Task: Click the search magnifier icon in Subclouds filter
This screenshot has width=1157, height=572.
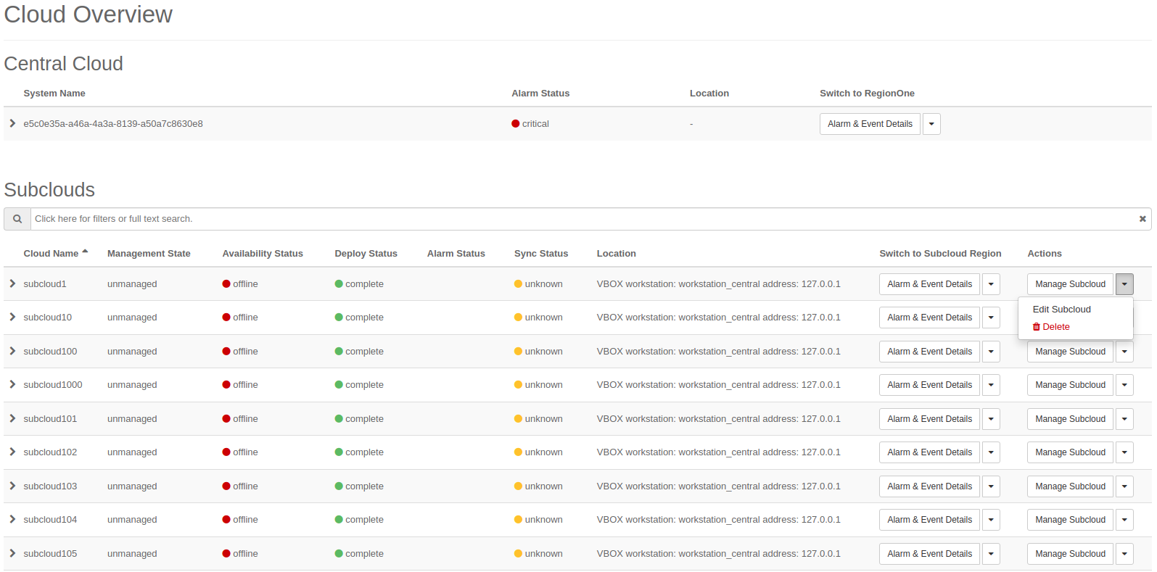Action: click(x=17, y=219)
